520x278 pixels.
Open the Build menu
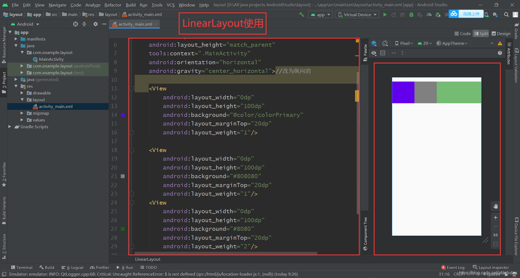pyautogui.click(x=131, y=5)
